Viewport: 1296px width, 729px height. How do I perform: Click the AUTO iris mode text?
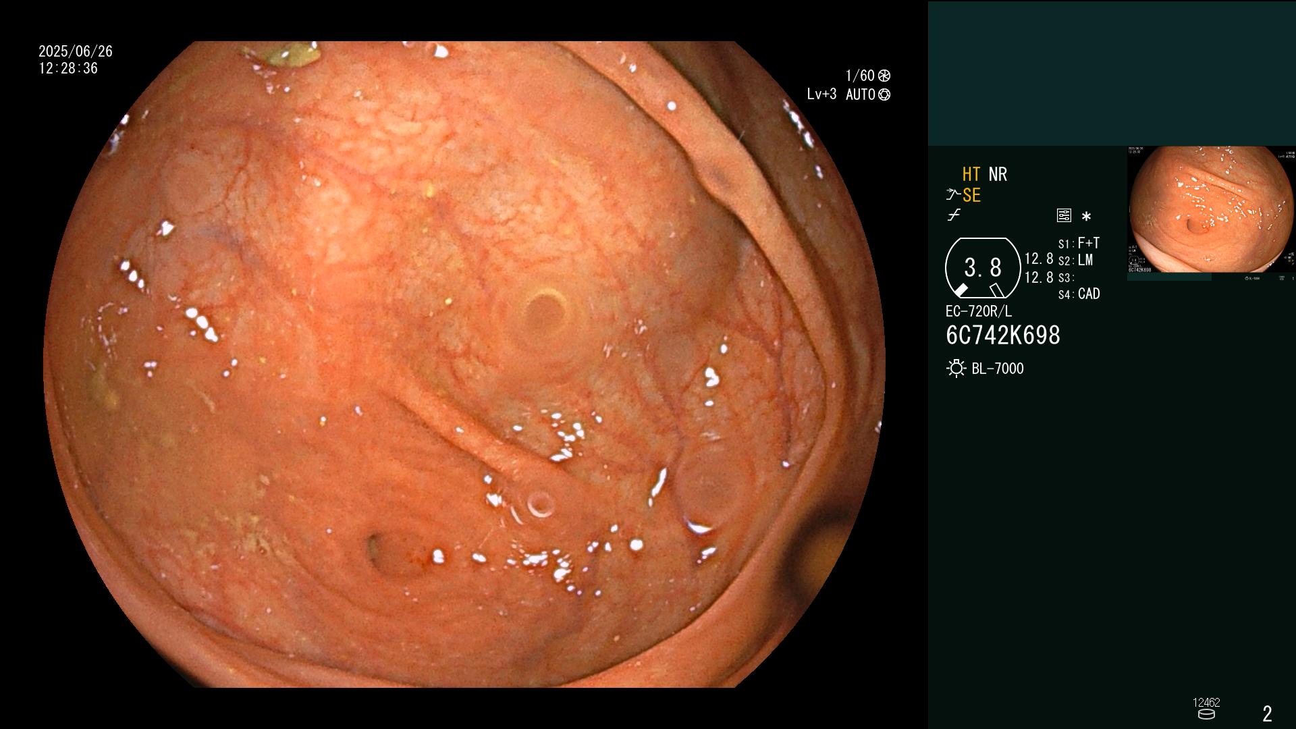(861, 94)
